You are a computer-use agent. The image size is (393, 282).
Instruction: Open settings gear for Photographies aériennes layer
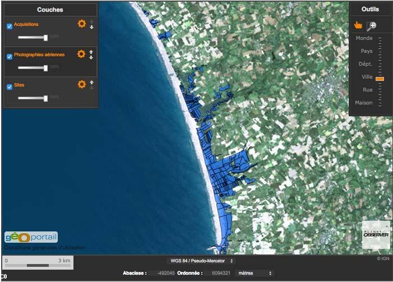(x=81, y=54)
